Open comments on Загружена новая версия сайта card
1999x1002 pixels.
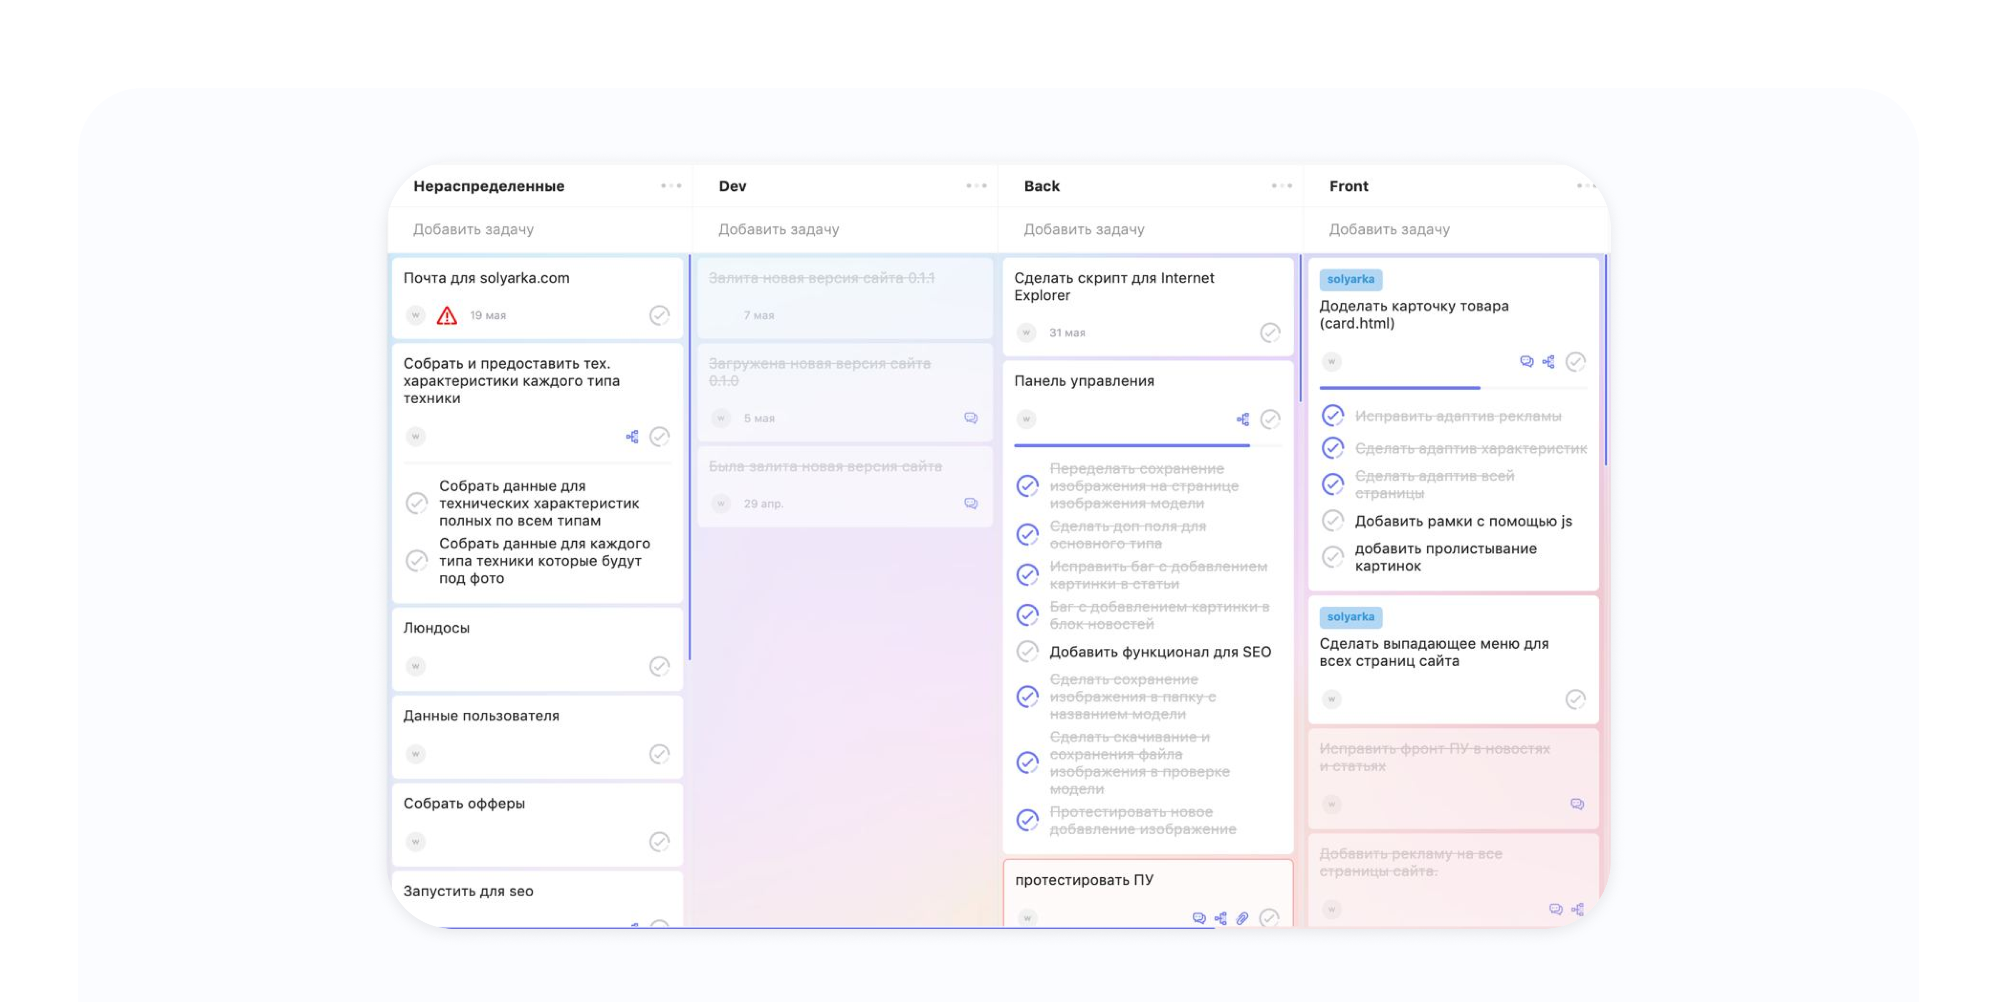coord(970,418)
